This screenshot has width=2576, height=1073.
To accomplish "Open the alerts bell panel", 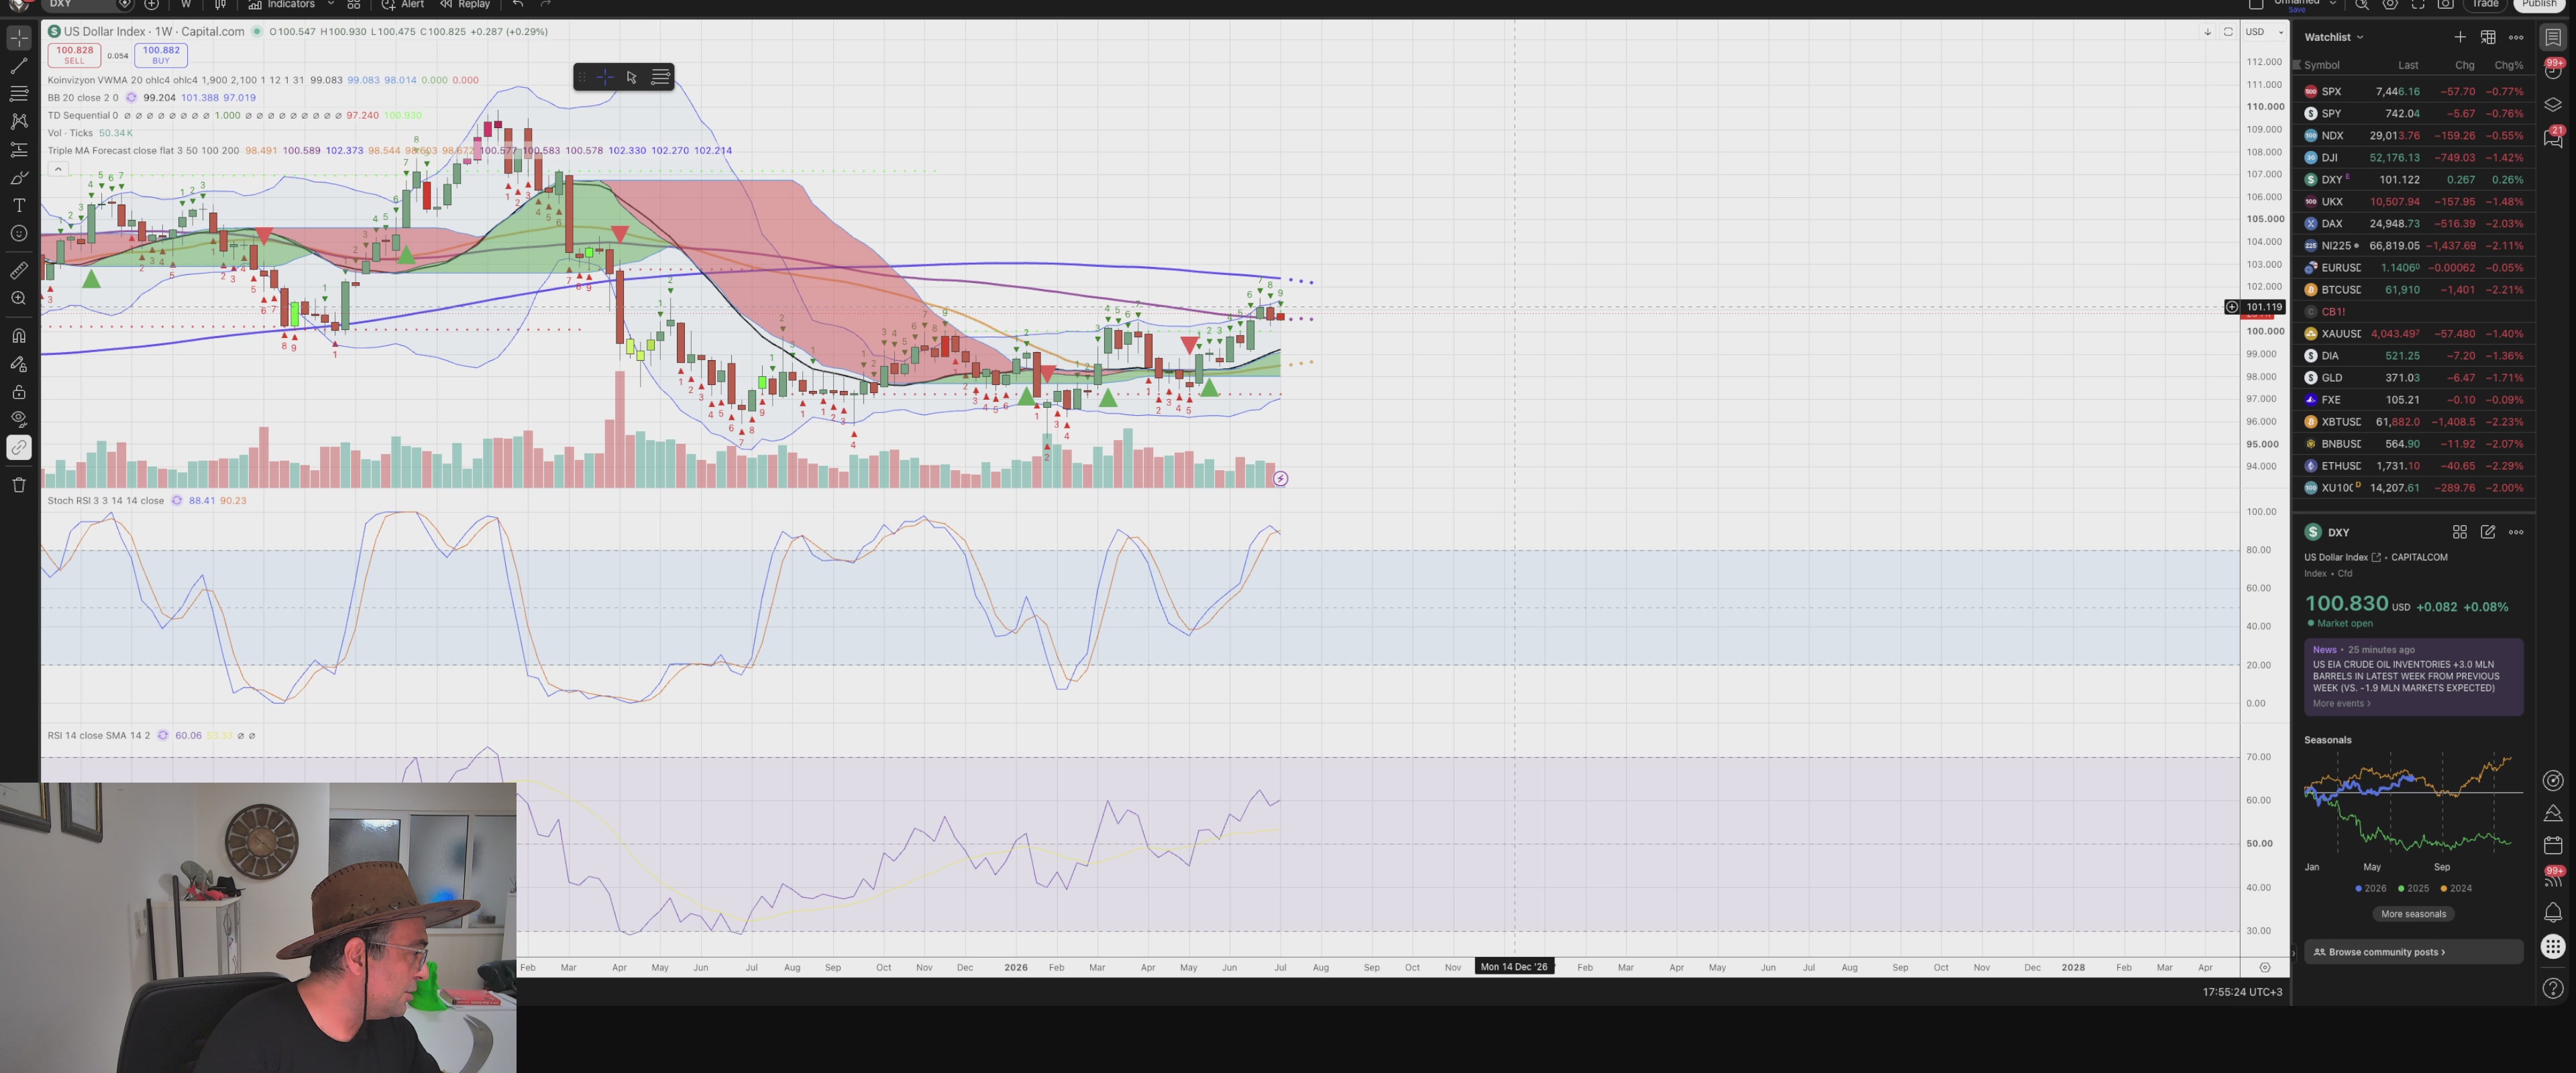I will pos(2553,912).
